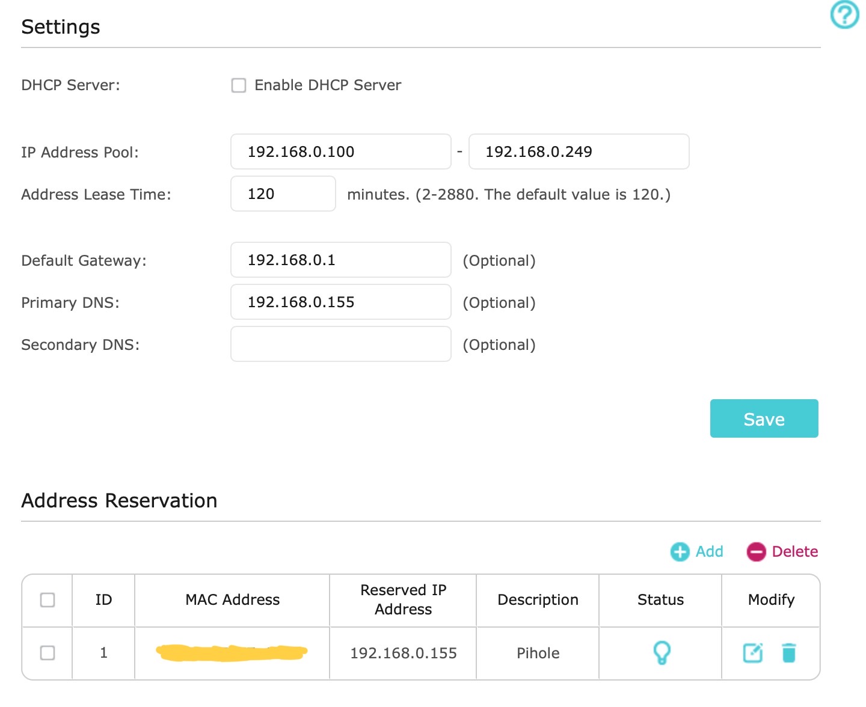Click the IP pool end address field

coord(578,151)
